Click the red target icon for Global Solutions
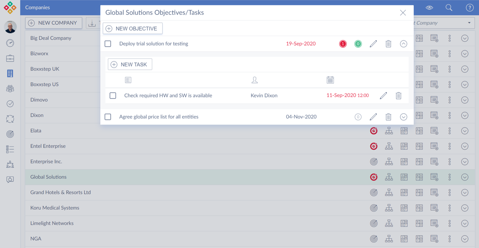The image size is (479, 248). [x=374, y=177]
